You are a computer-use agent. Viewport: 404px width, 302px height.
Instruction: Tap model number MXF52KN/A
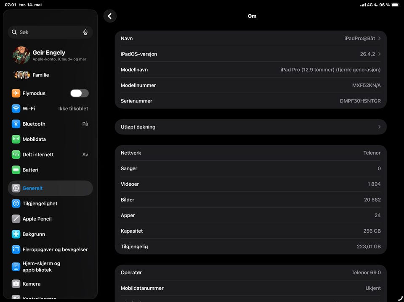pos(367,85)
